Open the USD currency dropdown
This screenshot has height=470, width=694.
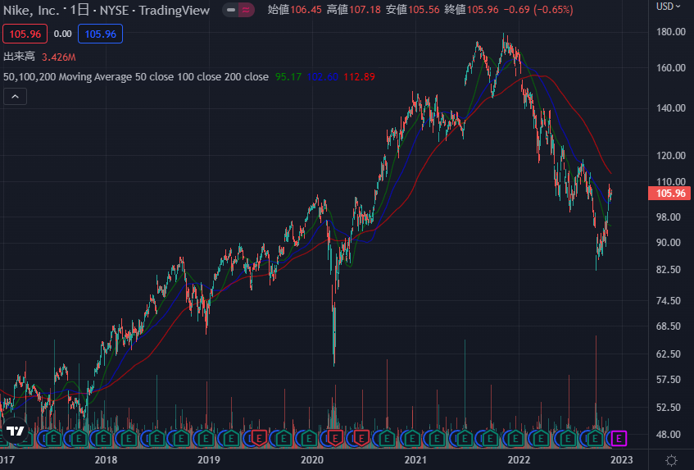[x=668, y=7]
